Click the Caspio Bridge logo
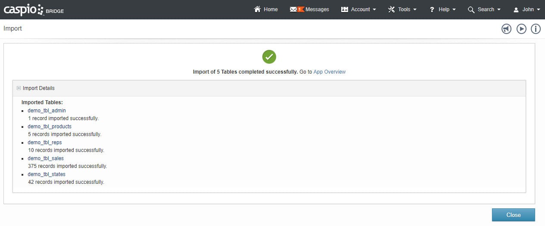Image resolution: width=545 pixels, height=226 pixels. (x=34, y=9)
